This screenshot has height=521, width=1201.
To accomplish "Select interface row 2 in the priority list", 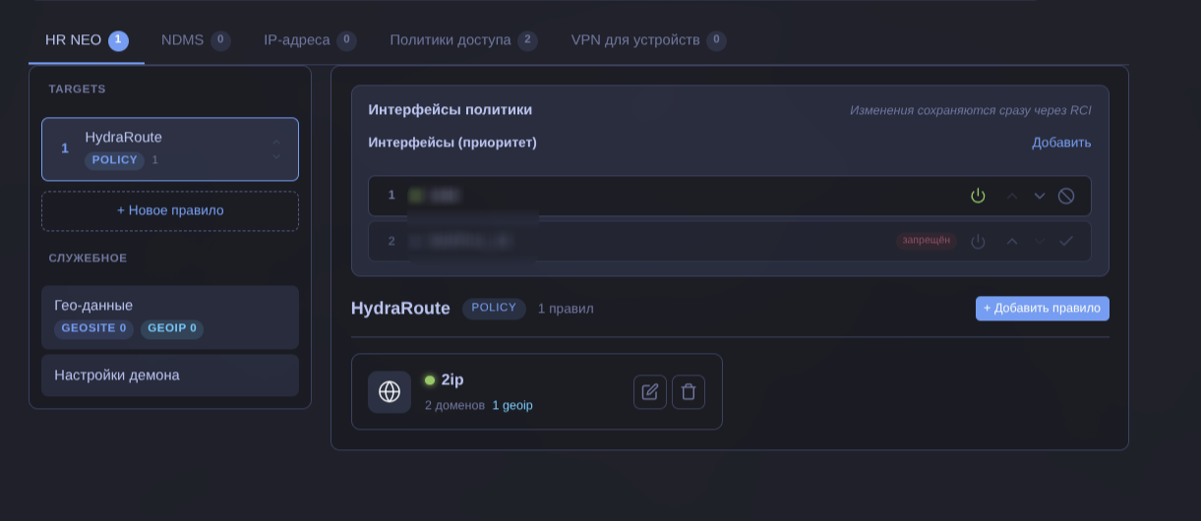I will tap(730, 241).
